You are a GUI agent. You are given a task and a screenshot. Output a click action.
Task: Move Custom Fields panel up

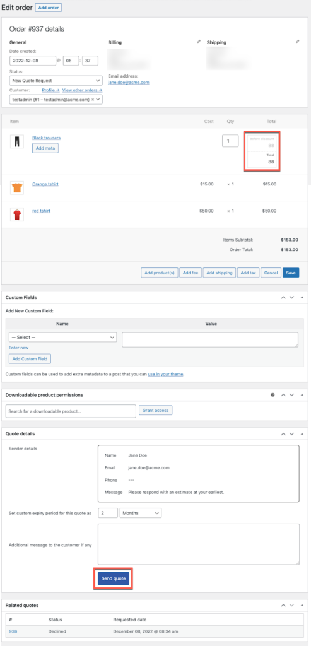tap(283, 297)
